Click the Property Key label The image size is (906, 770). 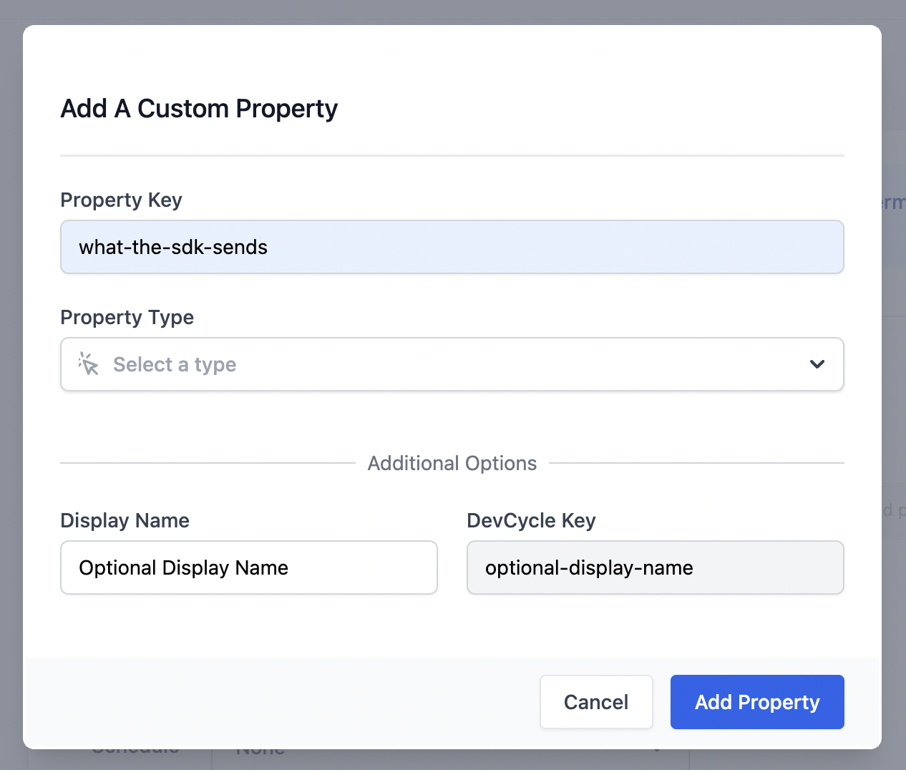(121, 200)
